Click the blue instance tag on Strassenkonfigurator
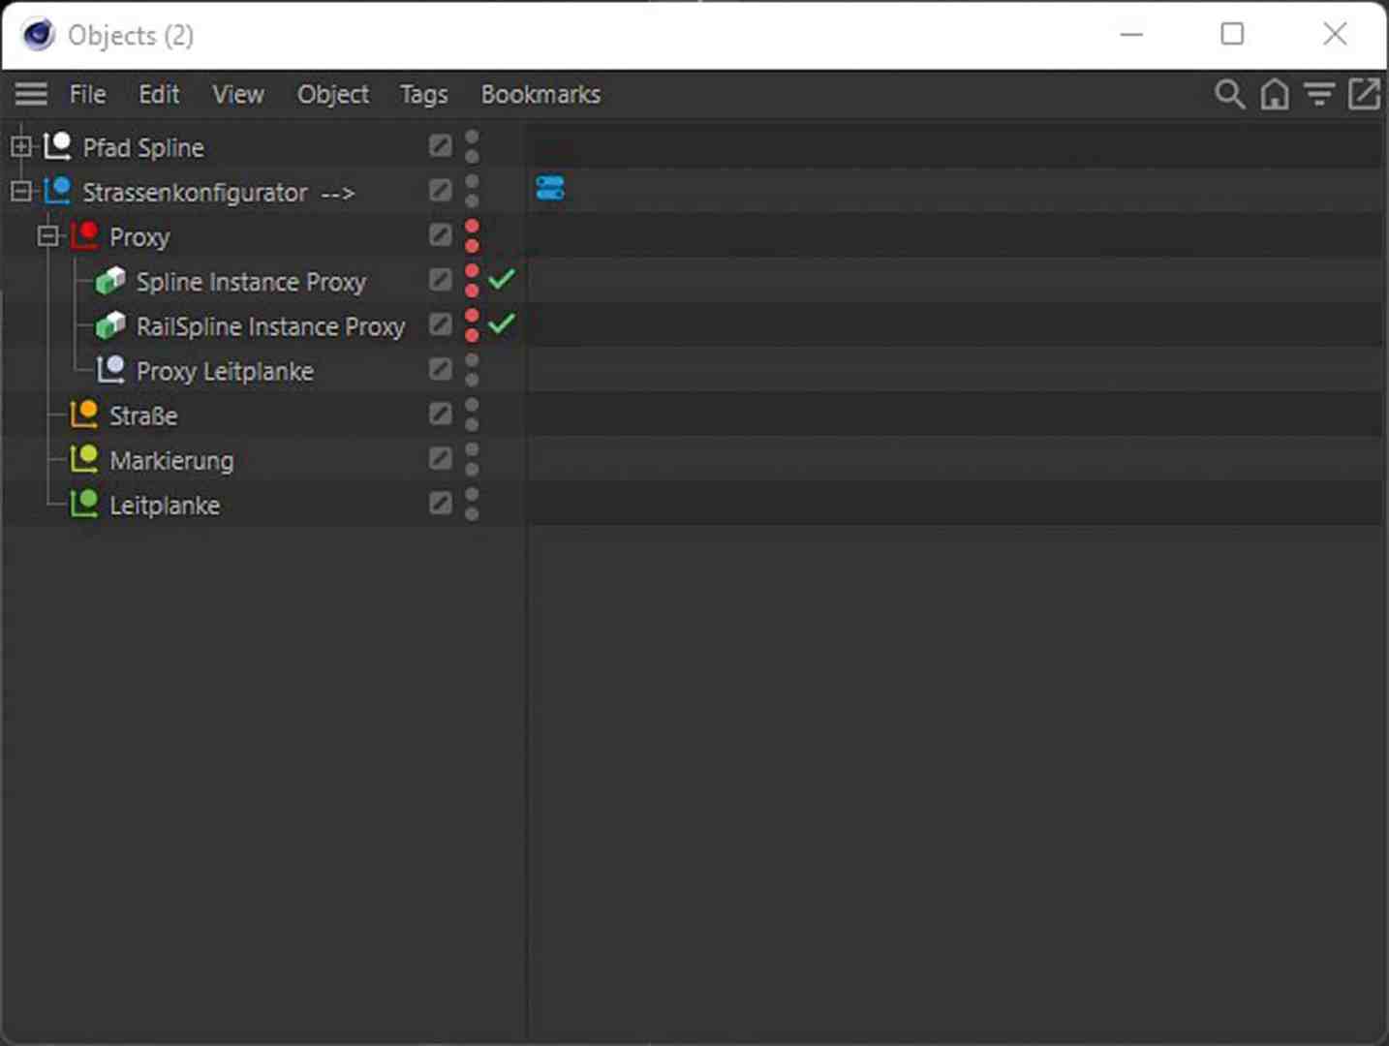Viewport: 1389px width, 1046px height. tap(550, 188)
